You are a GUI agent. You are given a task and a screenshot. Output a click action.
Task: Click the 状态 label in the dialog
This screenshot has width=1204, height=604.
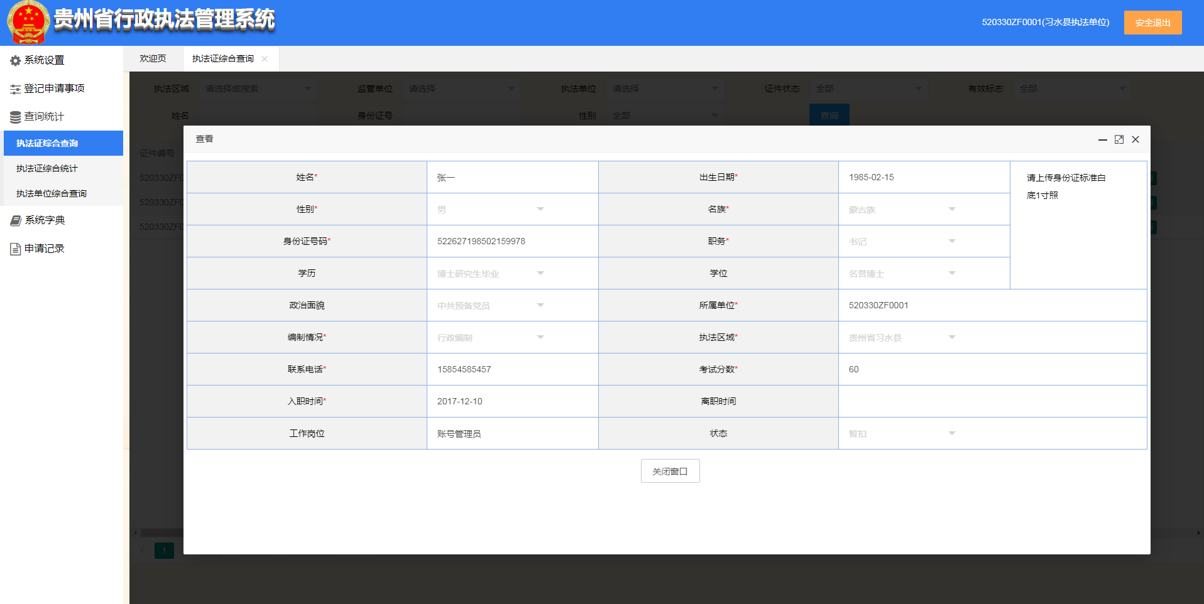718,433
